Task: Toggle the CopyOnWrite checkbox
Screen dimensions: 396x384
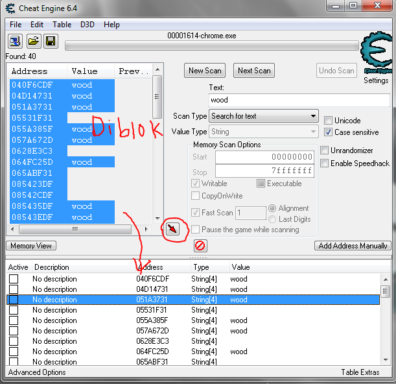Action: 195,196
